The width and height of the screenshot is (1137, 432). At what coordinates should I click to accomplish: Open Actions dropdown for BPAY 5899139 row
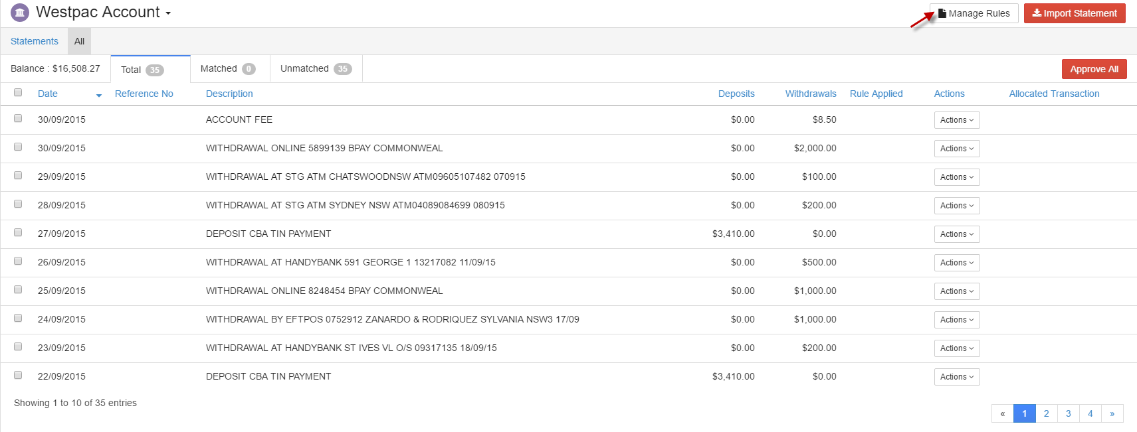point(957,149)
